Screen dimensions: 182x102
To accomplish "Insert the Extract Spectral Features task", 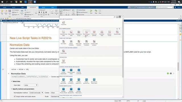I will pos(86,81).
